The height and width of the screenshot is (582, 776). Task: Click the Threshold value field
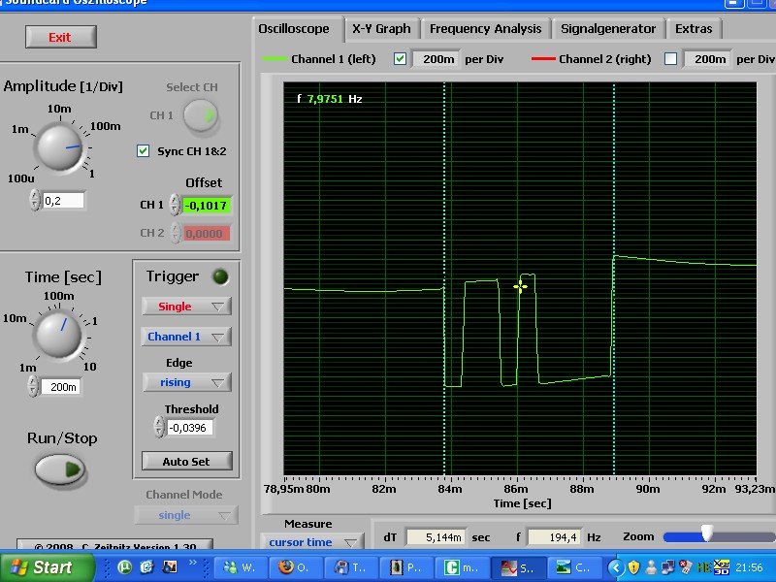pyautogui.click(x=190, y=428)
